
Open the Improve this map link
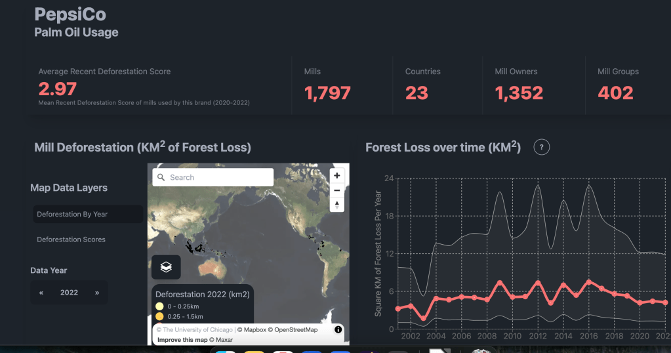coord(182,340)
